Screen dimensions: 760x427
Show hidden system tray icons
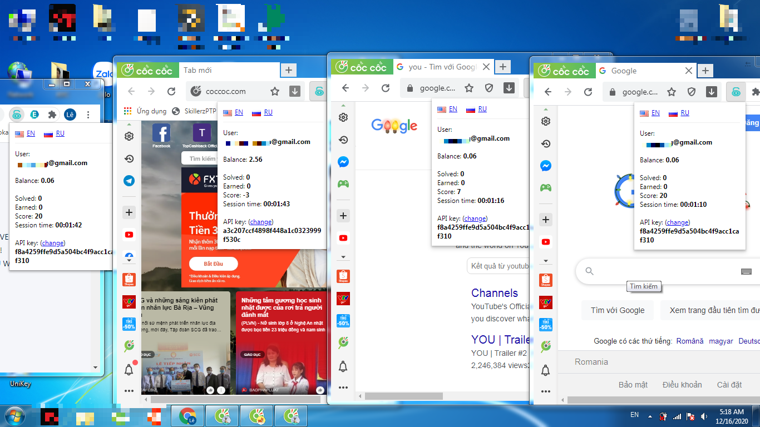click(x=649, y=416)
